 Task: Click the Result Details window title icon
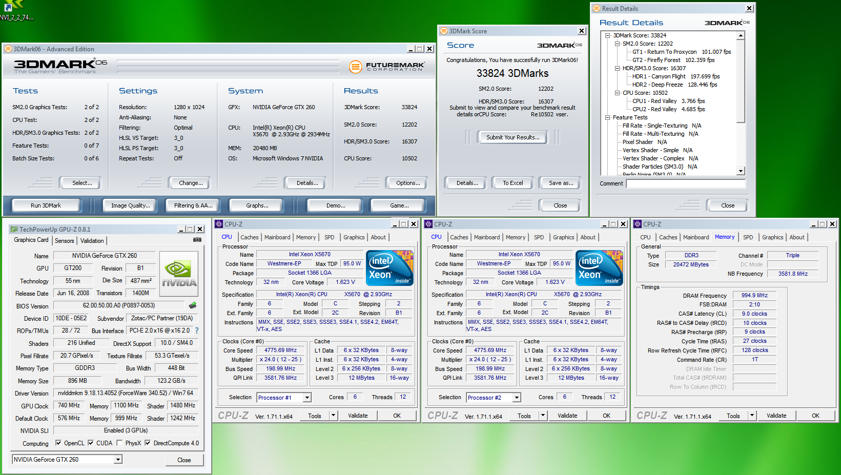coord(597,9)
